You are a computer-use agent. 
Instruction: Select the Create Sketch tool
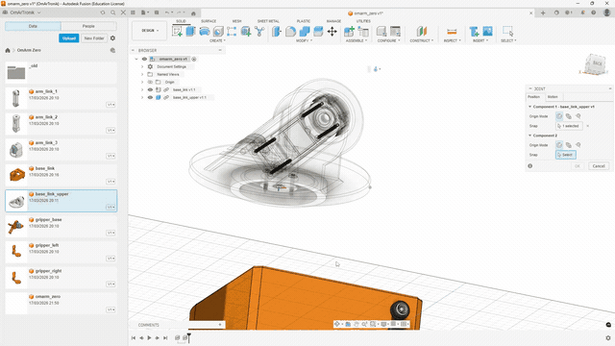(x=177, y=32)
